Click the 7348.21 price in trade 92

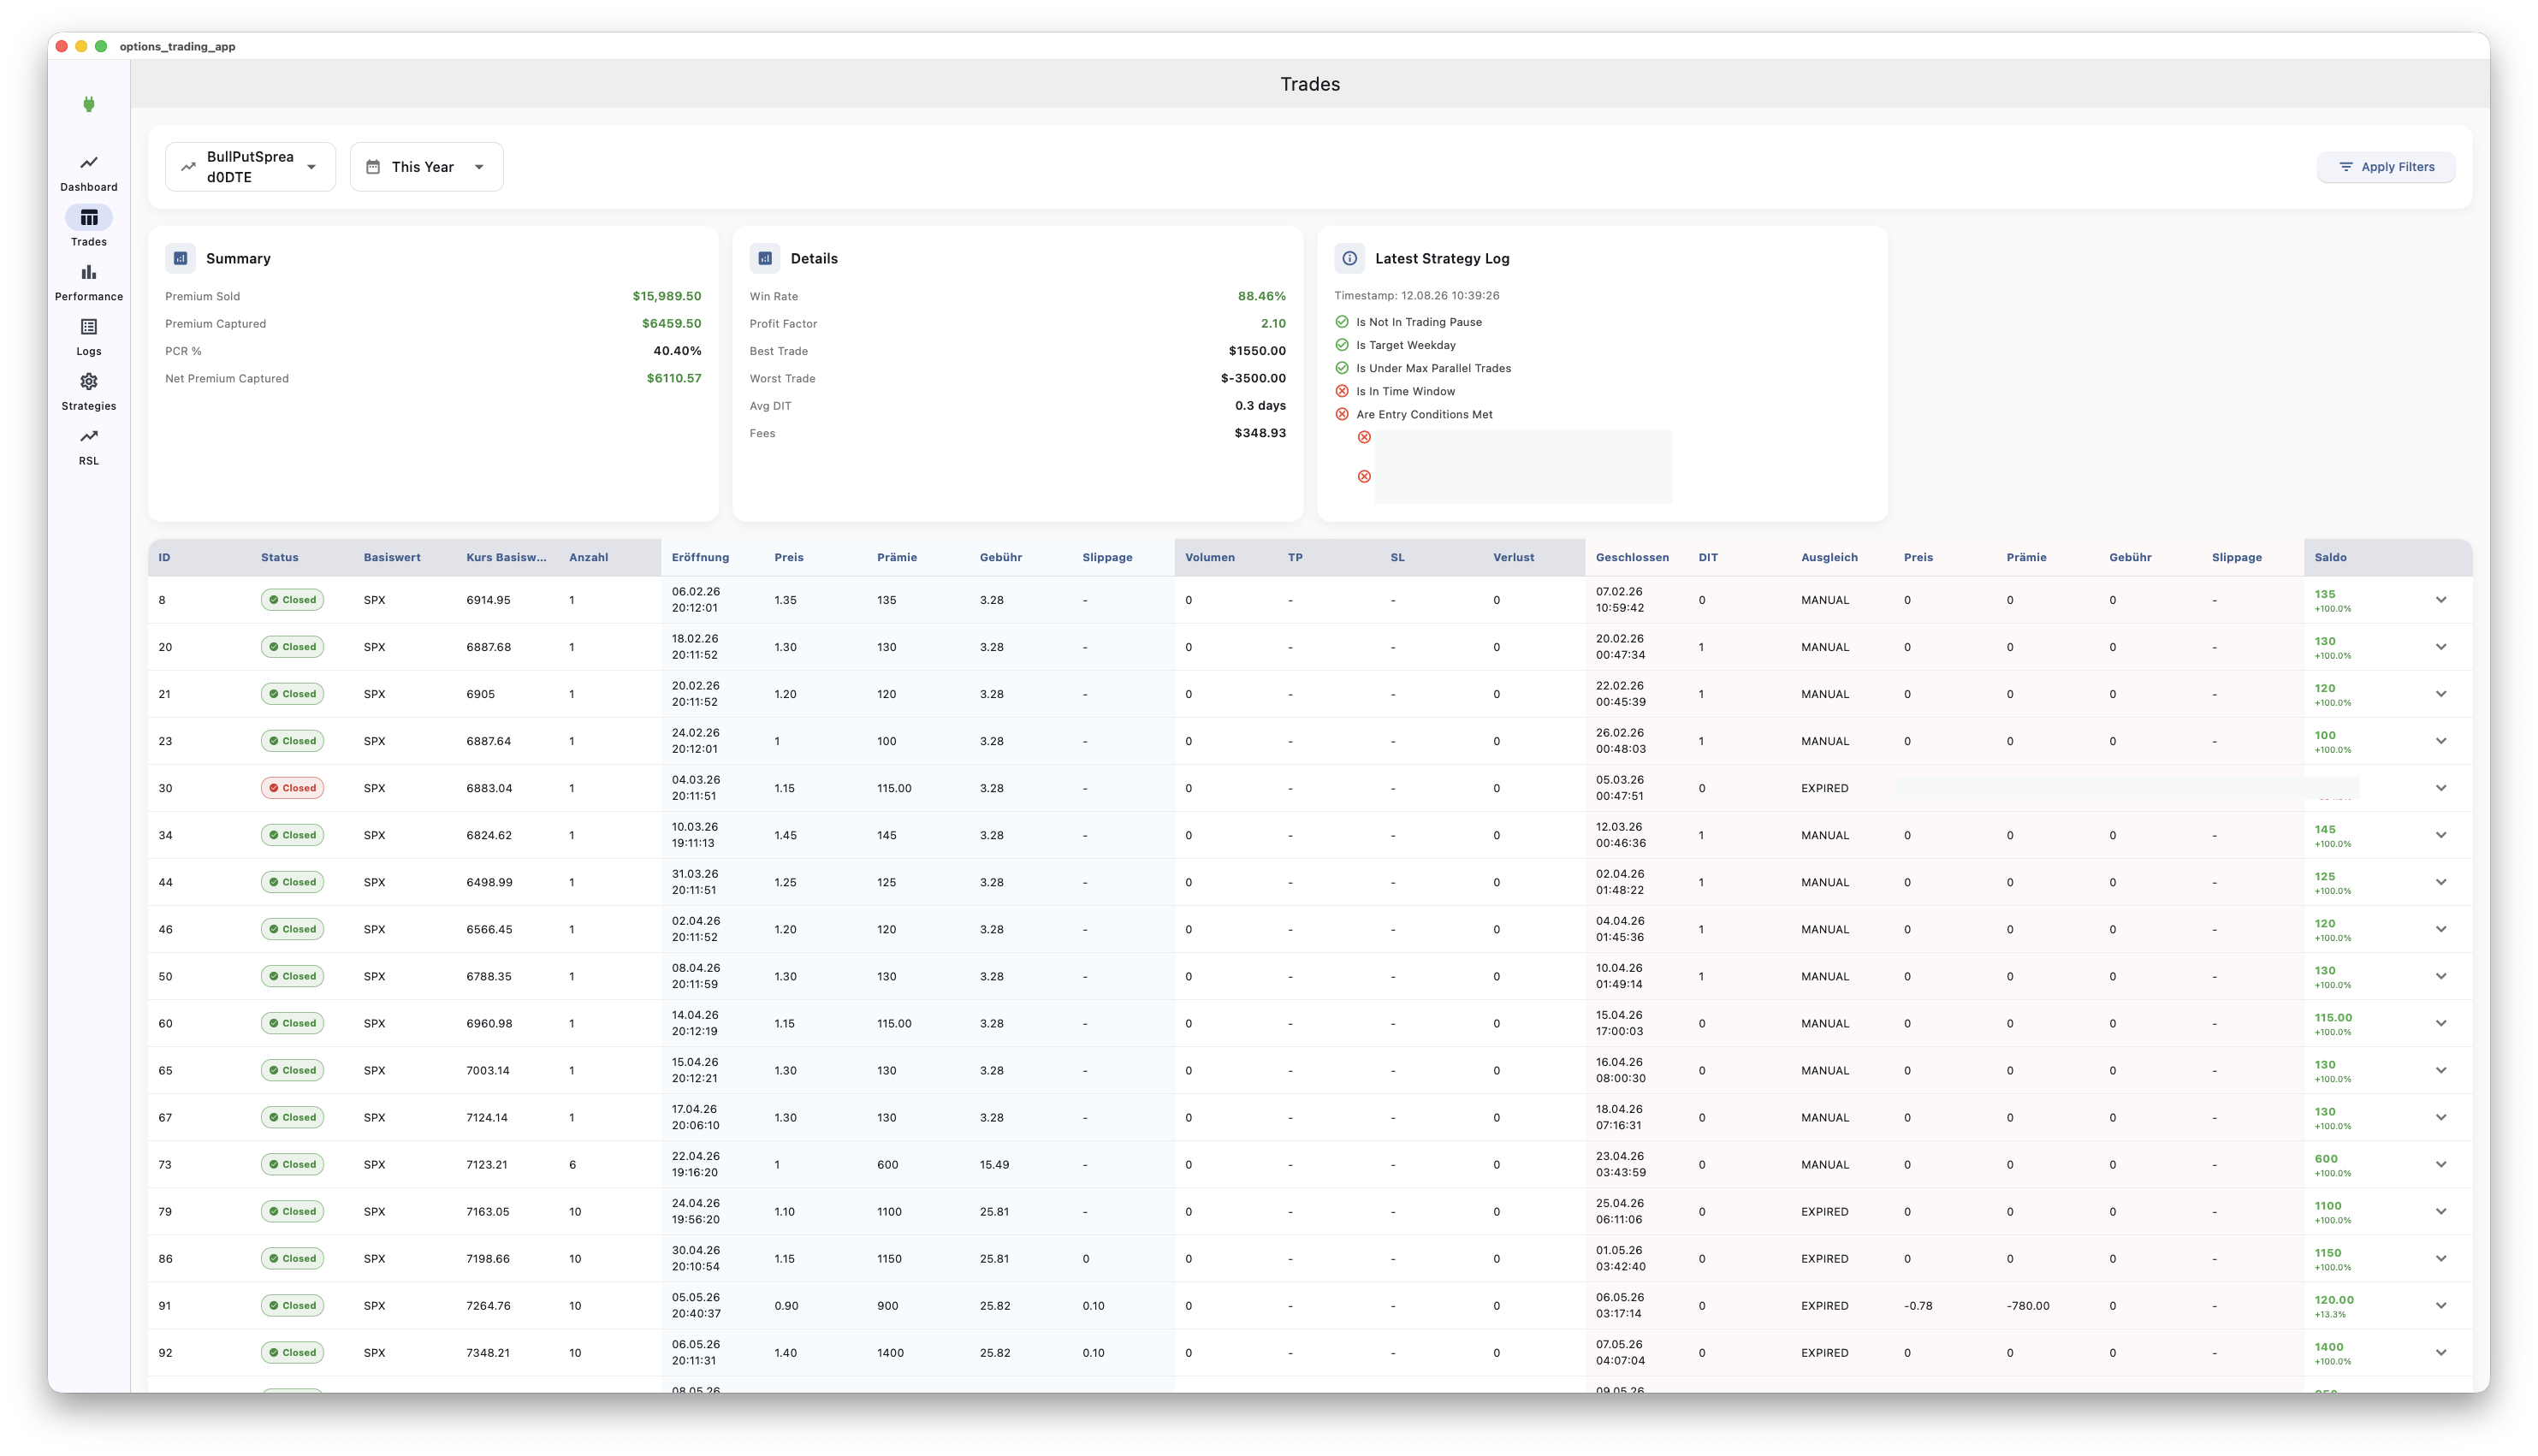click(488, 1353)
